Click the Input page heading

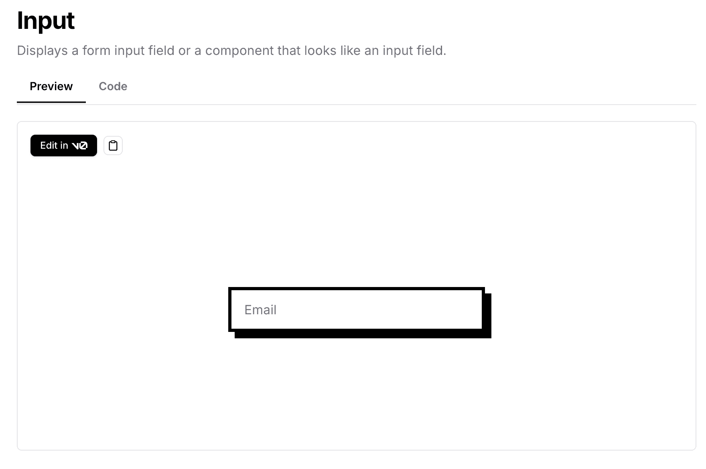coord(46,21)
